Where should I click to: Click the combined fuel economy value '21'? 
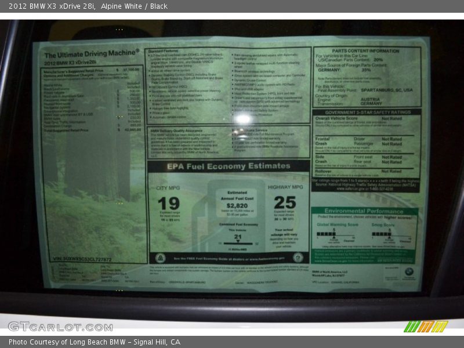238,237
